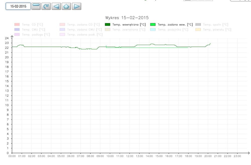Click the Temp. podajnika color swatch
This screenshot has height=165, width=251.
[153, 30]
